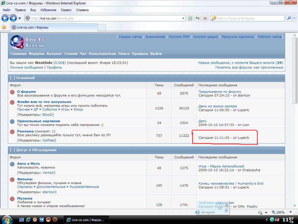Click the Live-Co Forums logo
Image resolution: width=298 pixels, height=224 pixels.
tap(27, 42)
